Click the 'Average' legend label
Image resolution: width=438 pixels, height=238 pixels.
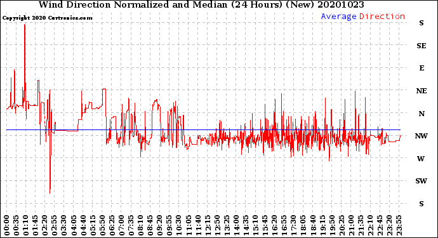click(x=338, y=17)
